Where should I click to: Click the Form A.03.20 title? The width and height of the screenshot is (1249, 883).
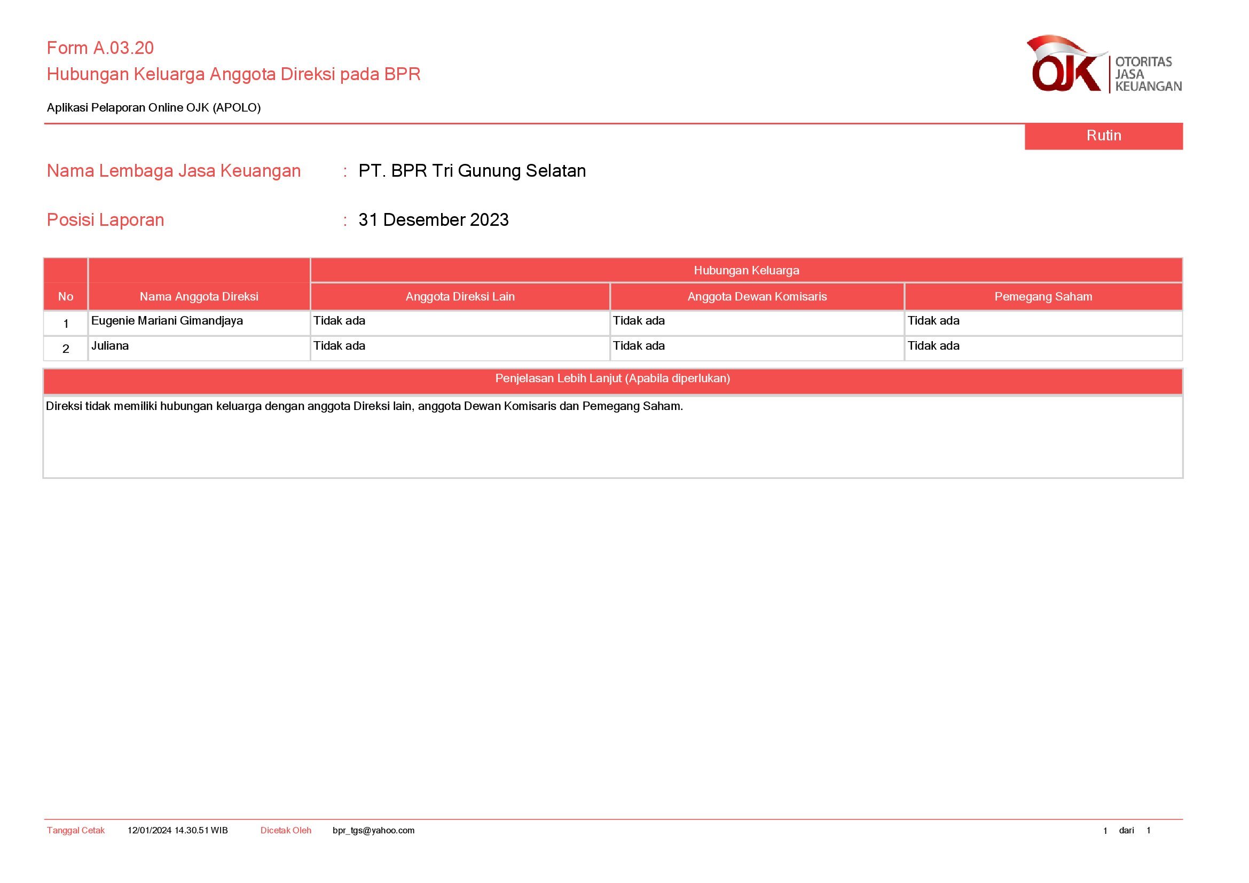click(x=100, y=48)
